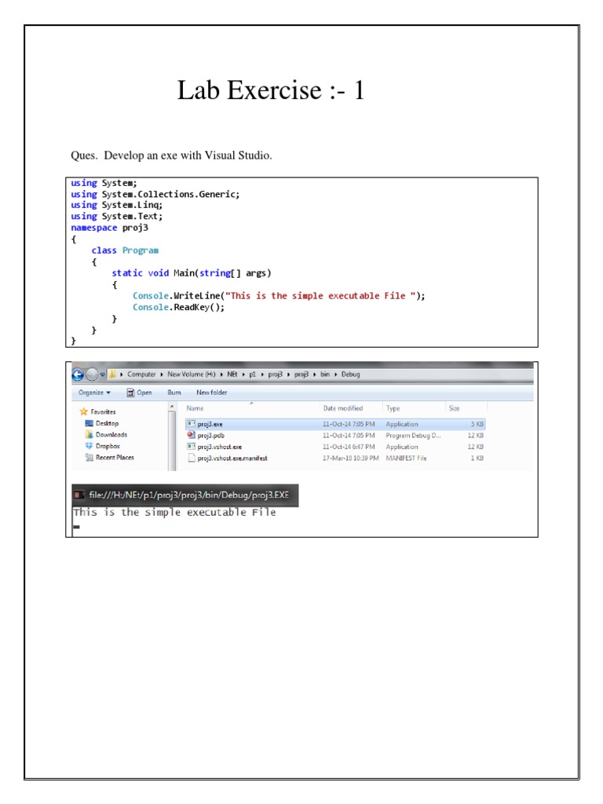Open the recent locations dropdown arrow
Screen dimensions: 603x804
coord(102,375)
